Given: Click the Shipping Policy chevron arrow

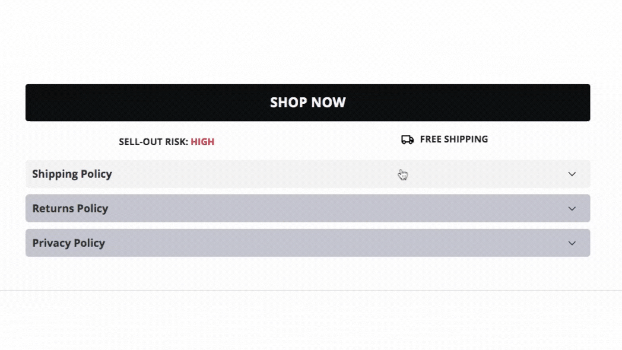Looking at the screenshot, I should pos(572,174).
